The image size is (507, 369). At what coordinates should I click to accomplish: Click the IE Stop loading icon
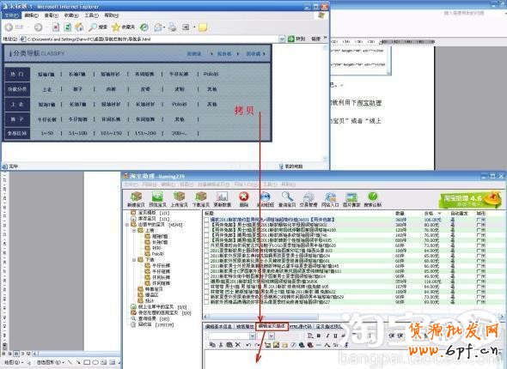click(56, 27)
